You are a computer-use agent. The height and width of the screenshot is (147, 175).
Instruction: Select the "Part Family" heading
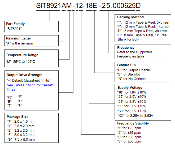click(x=15, y=24)
